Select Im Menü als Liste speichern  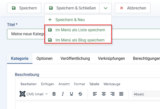(x=78, y=30)
